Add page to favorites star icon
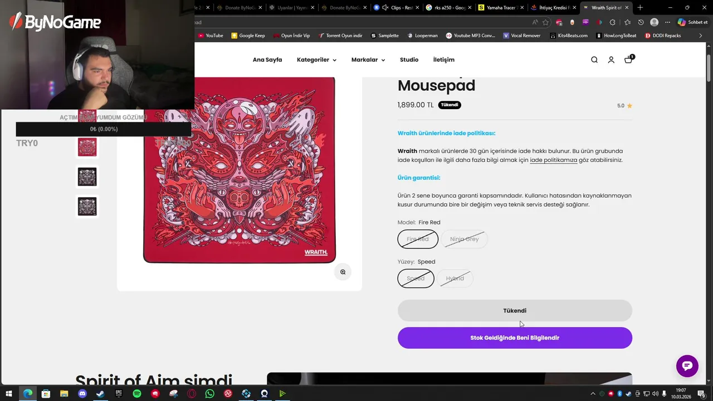The image size is (713, 401). click(x=545, y=22)
